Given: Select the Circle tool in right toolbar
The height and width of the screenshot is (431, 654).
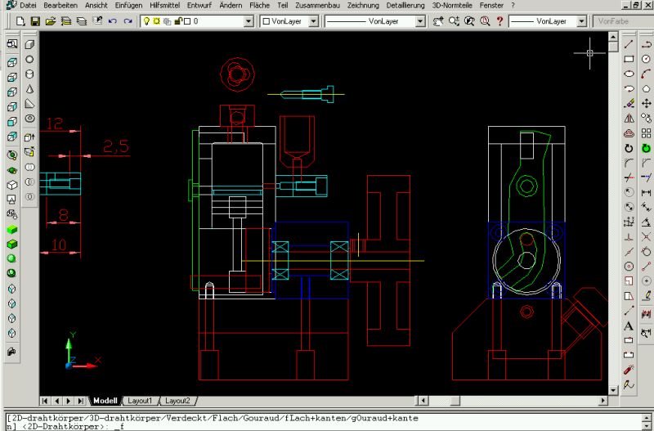Looking at the screenshot, I should coord(646,59).
